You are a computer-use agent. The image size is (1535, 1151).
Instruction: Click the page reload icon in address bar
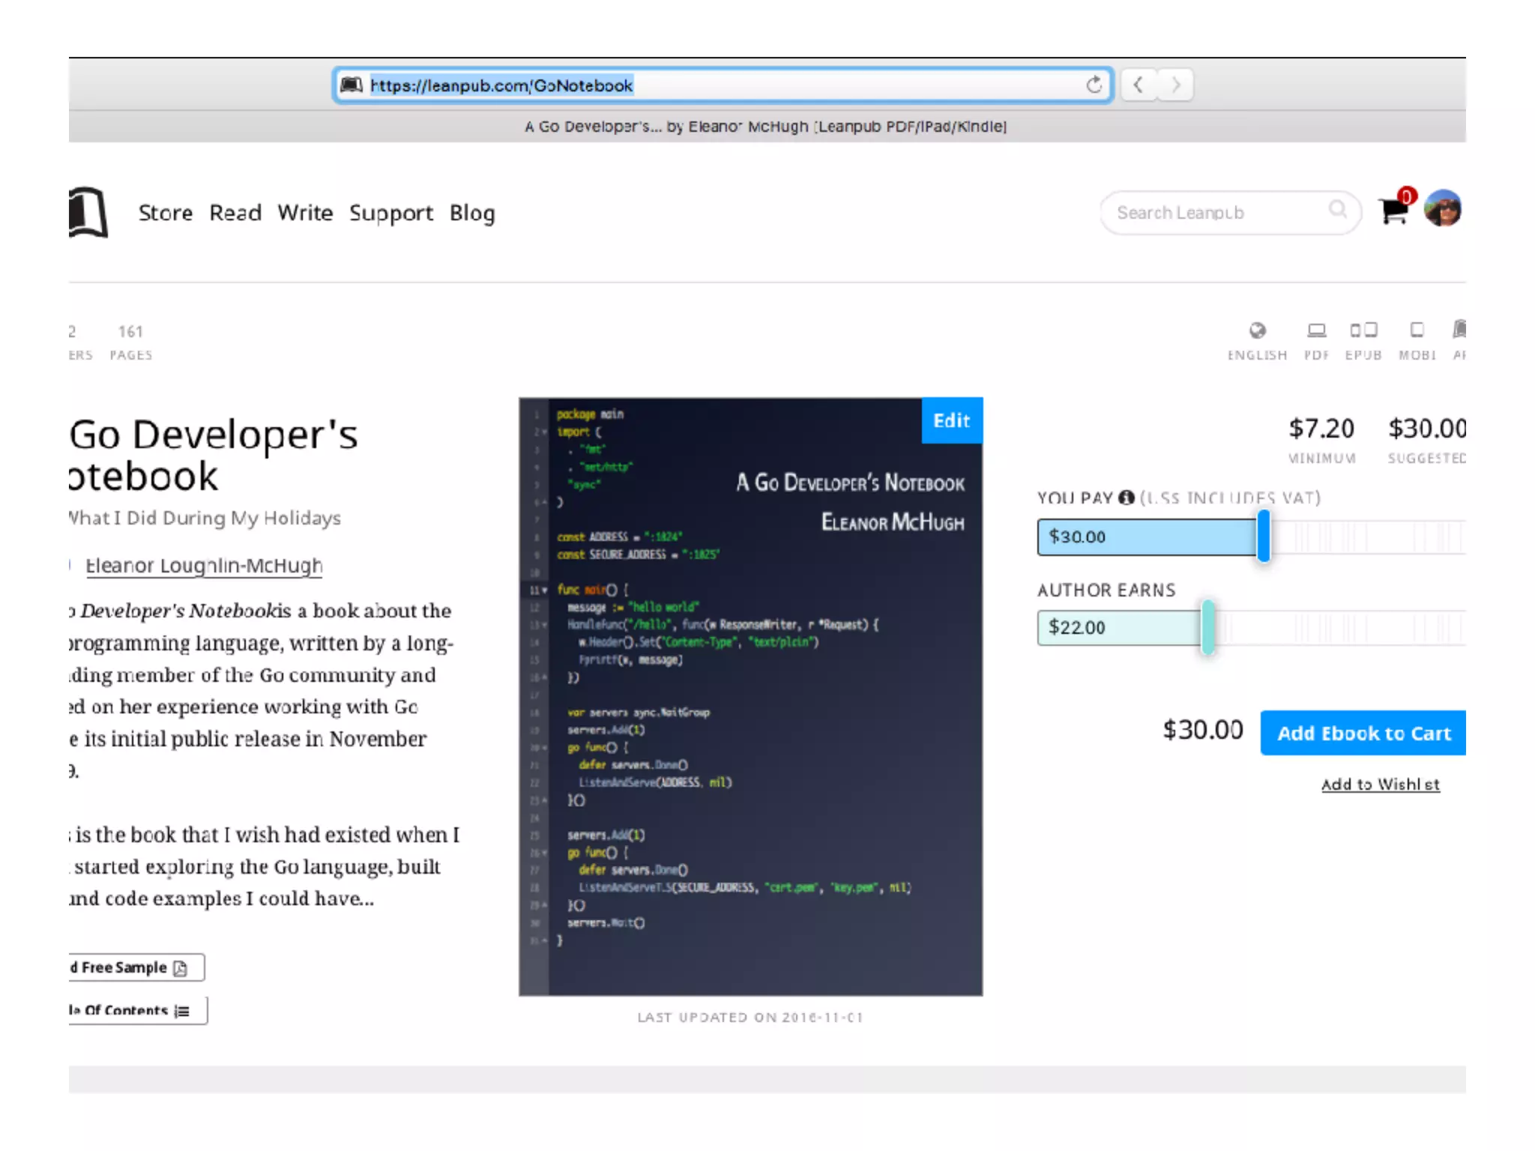click(1094, 85)
